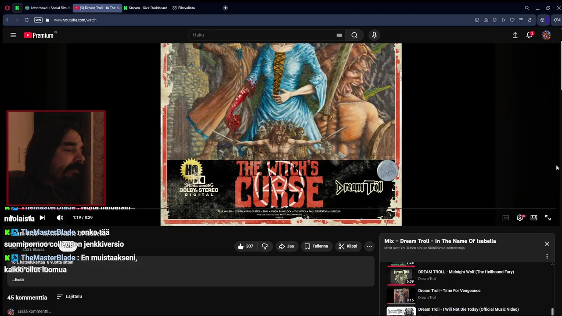Switch to Stream - Kick Dashboard tab
Image resolution: width=562 pixels, height=316 pixels.
click(146, 8)
